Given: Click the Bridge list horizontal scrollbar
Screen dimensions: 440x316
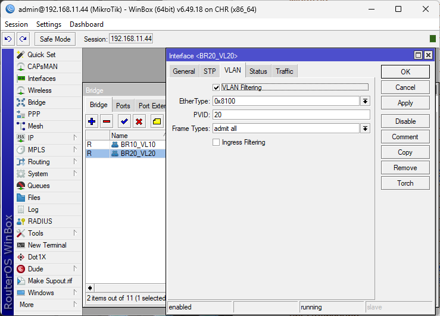Looking at the screenshot, I should coord(126,288).
